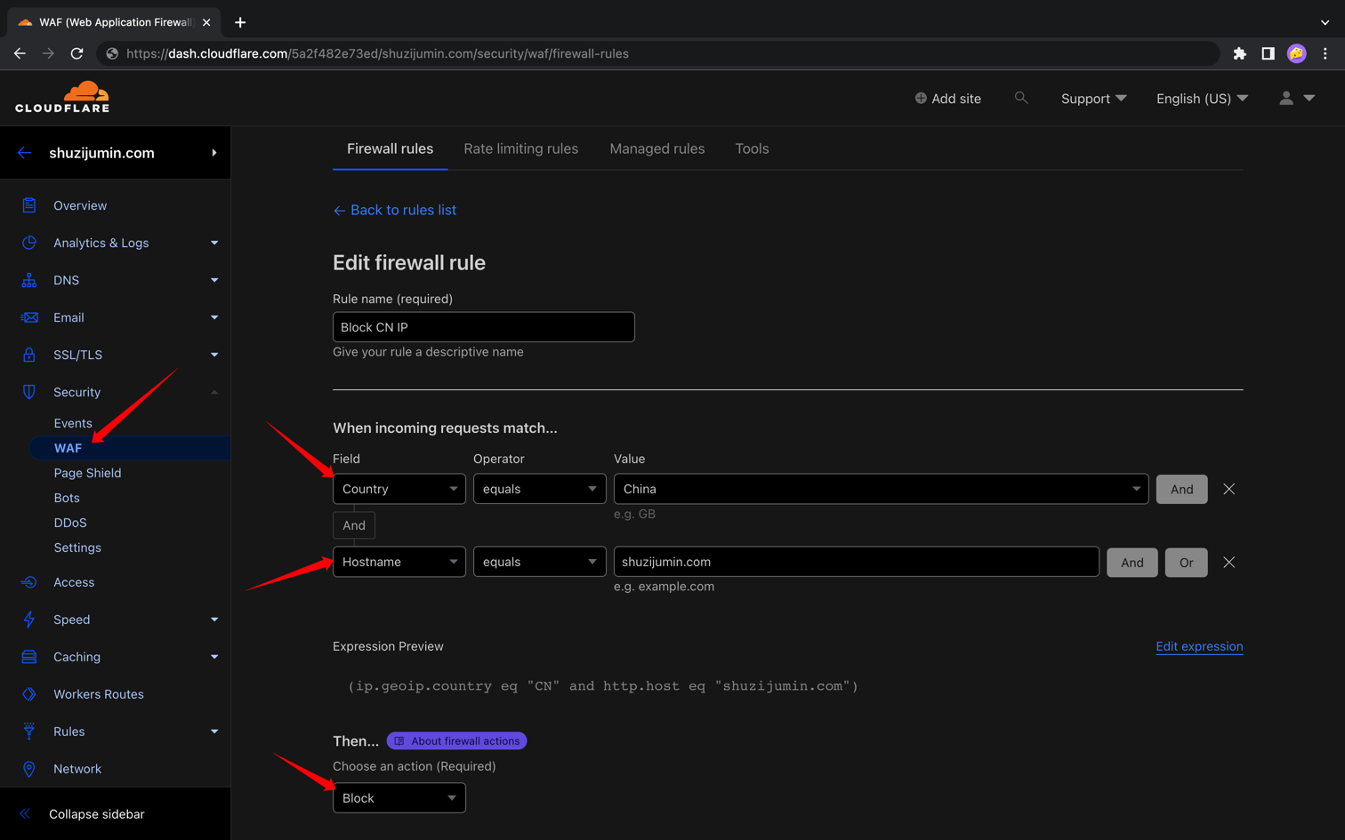Click the Speed lightning bolt icon
The height and width of the screenshot is (840, 1345).
(29, 620)
